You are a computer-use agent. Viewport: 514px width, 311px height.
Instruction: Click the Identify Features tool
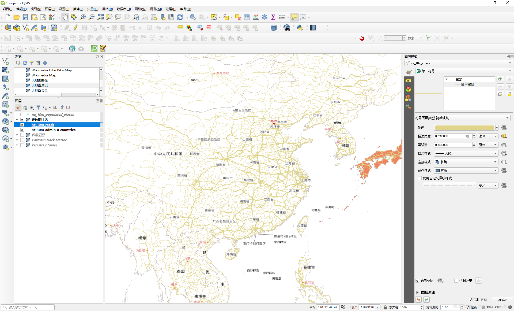pos(192,17)
